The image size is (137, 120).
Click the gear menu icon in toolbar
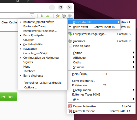(x=70, y=16)
